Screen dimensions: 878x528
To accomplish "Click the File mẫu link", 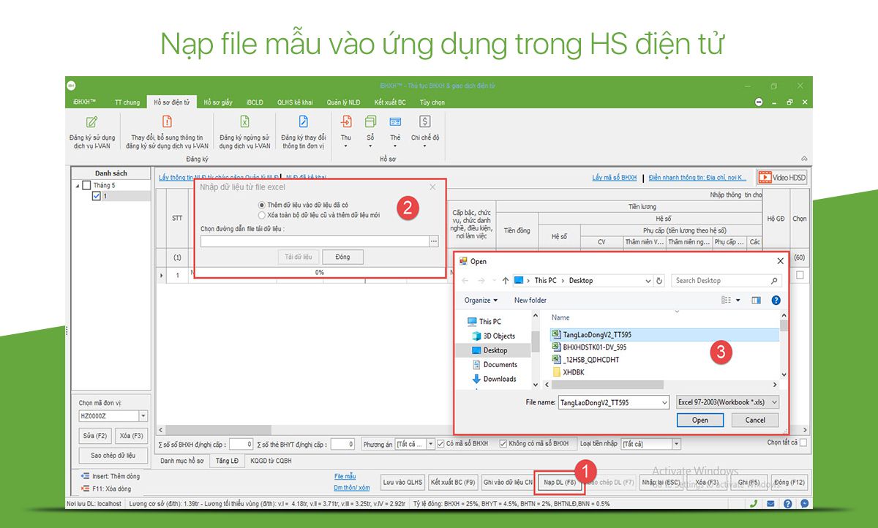I will [x=345, y=475].
